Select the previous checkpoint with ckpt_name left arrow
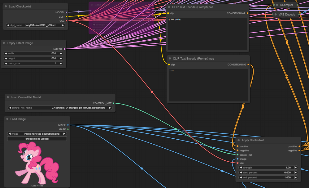This screenshot has height=188, width=309. 8,25
